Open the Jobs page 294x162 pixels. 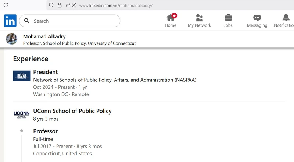pos(228,21)
